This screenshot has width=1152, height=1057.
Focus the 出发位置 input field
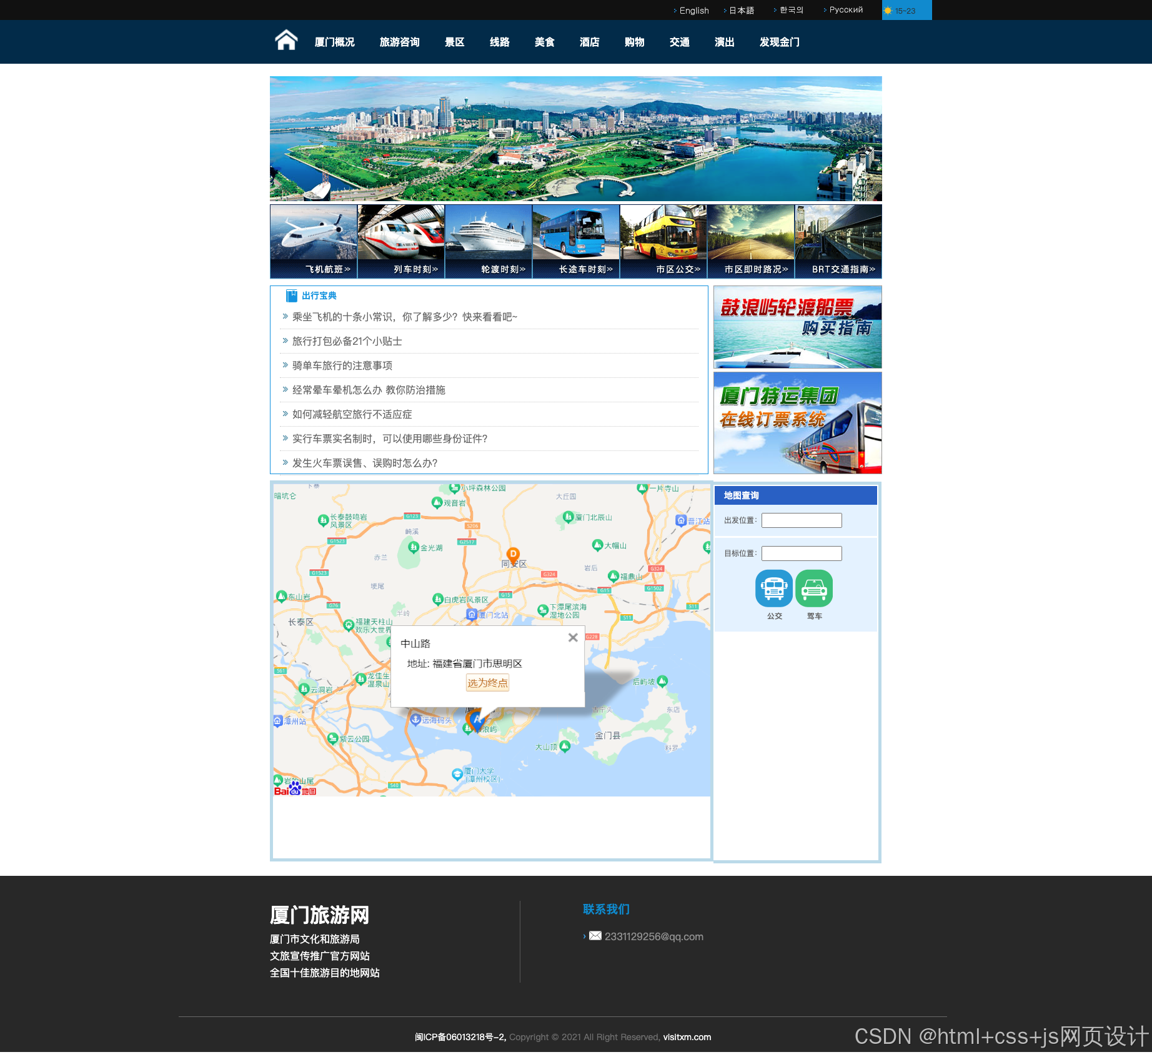pos(802,520)
